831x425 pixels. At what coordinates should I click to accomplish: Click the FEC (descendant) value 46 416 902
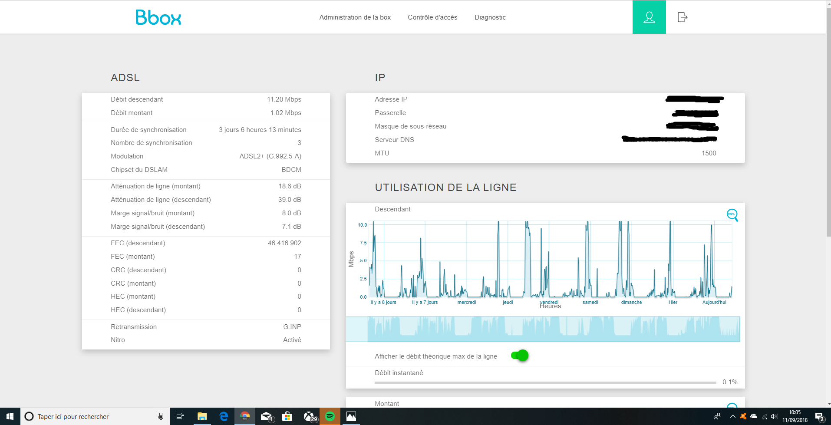pyautogui.click(x=284, y=243)
